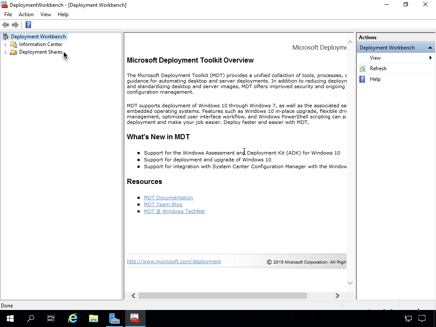Screen dimensions: 436x327
Task: Click the copyright 2015 Microsoft Corporation text
Action: point(307,262)
